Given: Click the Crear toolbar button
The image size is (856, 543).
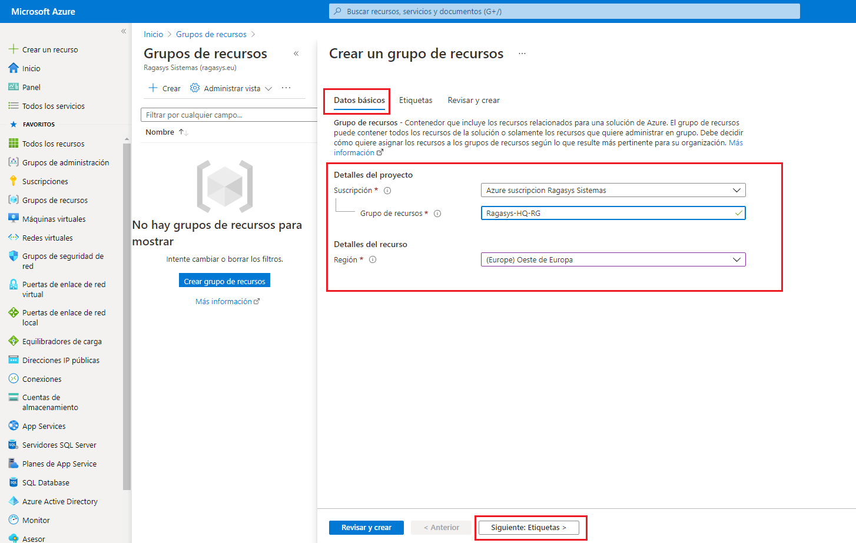Looking at the screenshot, I should coord(164,88).
